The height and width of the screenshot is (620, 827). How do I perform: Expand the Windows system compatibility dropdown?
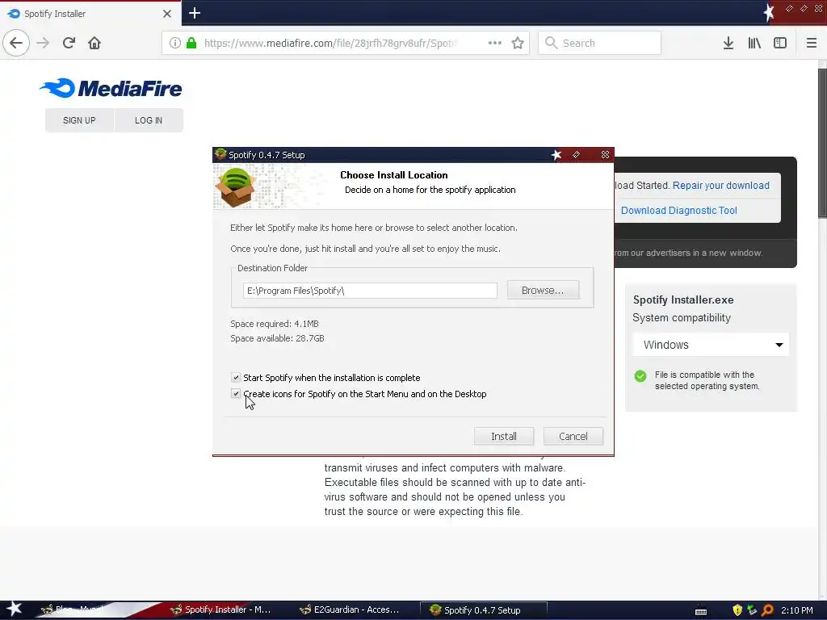711,345
